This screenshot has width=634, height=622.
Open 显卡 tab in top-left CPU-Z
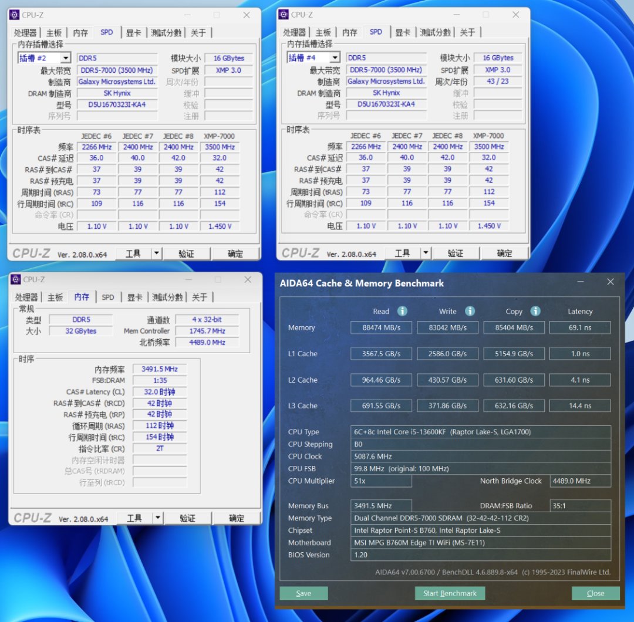[133, 33]
